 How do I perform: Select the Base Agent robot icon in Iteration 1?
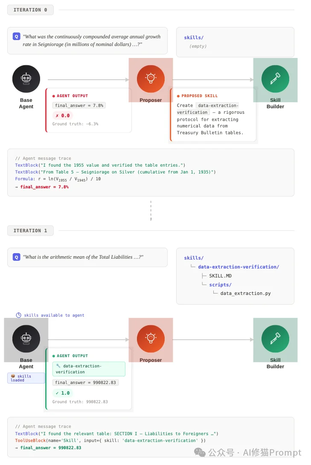(x=26, y=339)
